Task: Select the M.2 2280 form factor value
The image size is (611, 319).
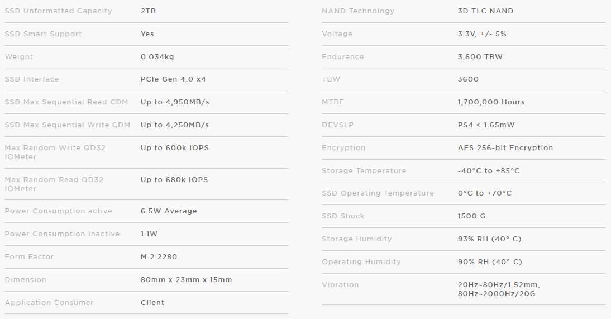Action: click(x=159, y=257)
